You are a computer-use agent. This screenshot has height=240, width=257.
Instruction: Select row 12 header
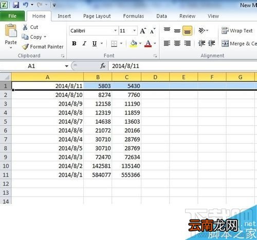pyautogui.click(x=6, y=184)
